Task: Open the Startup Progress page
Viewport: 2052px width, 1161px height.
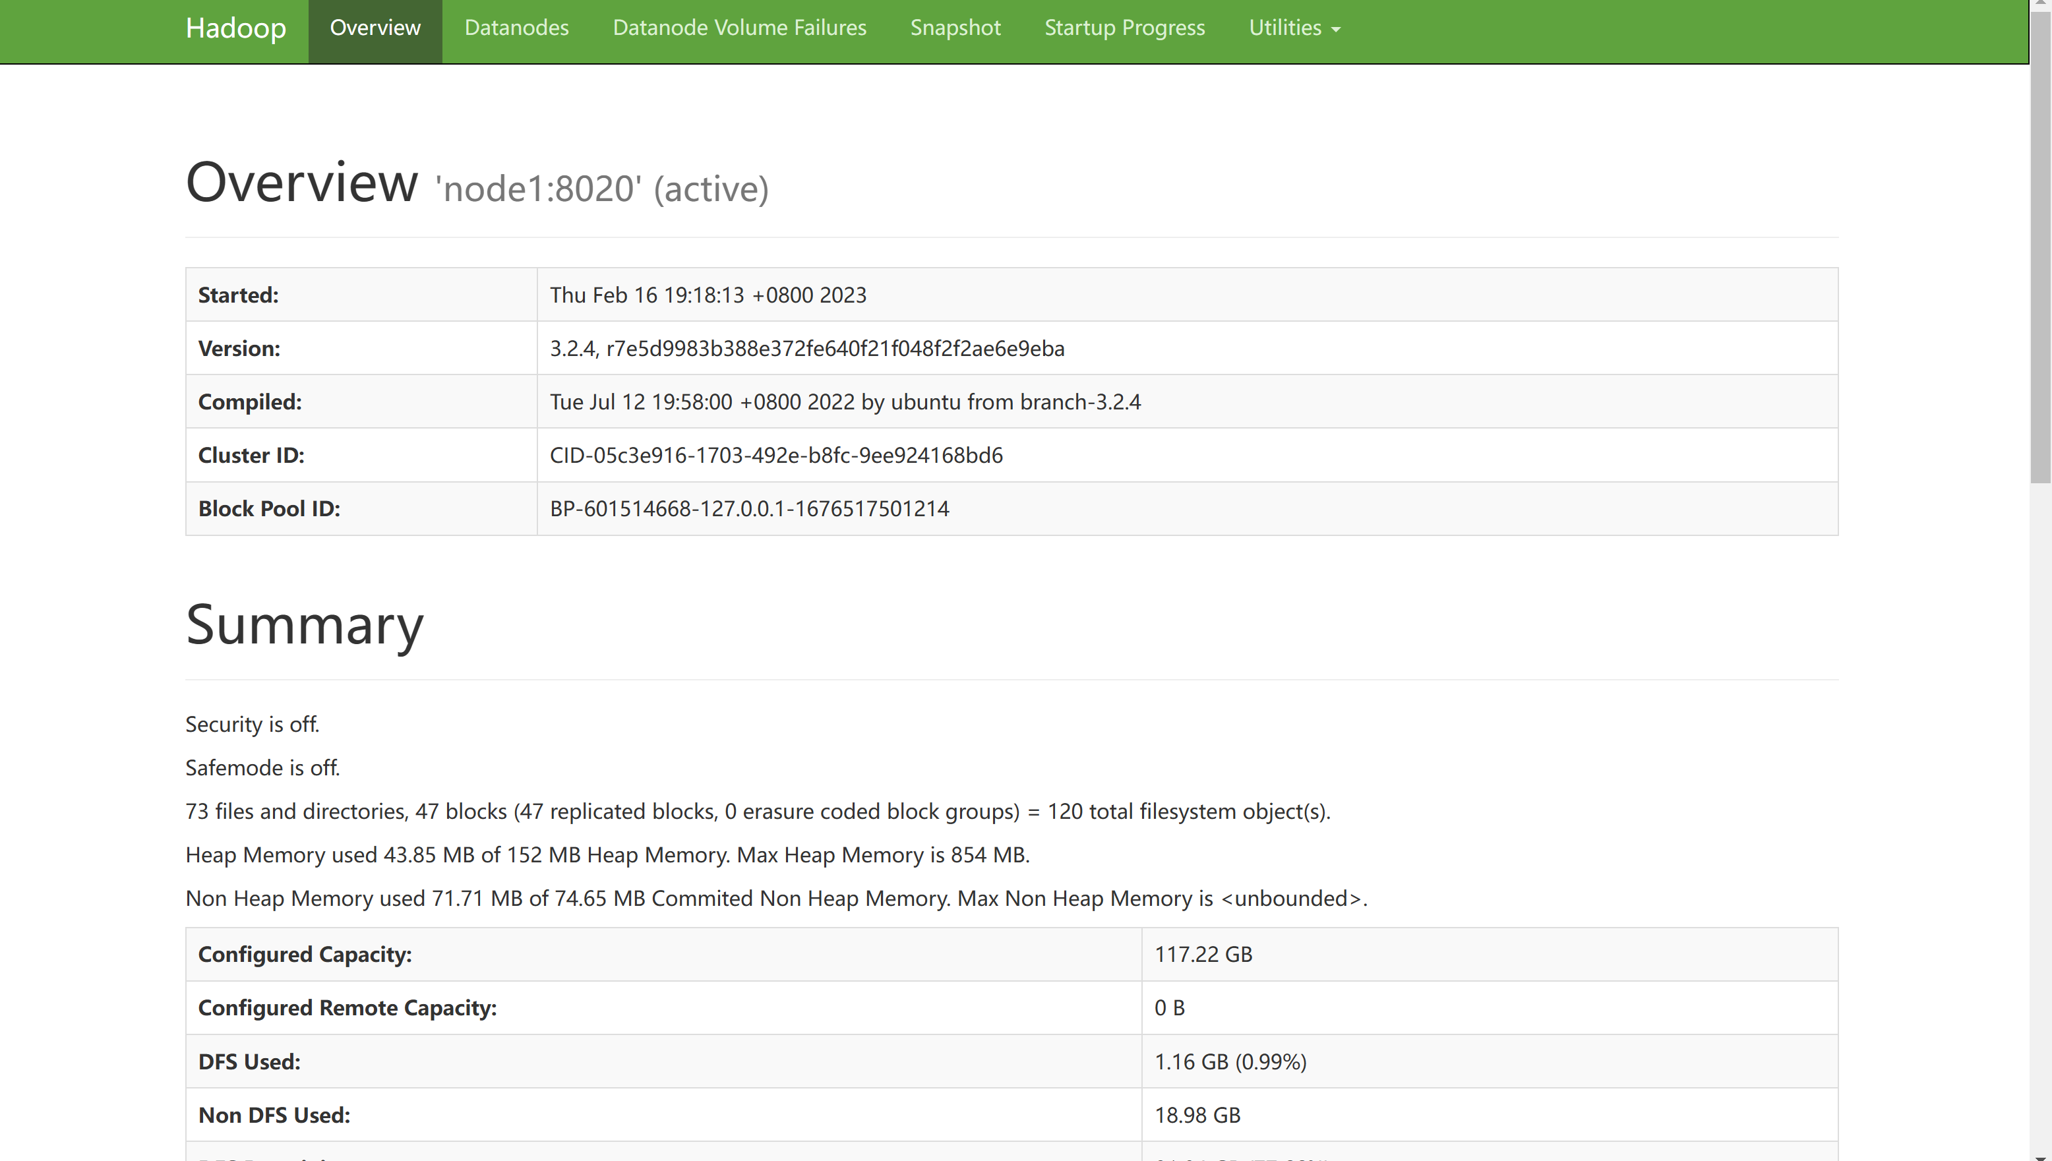Action: (1124, 29)
